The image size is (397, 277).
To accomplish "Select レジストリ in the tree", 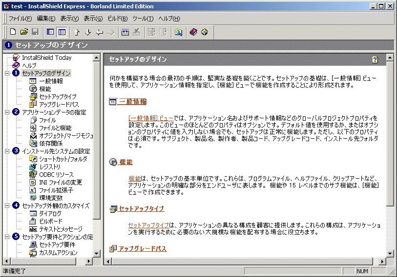I will point(50,166).
